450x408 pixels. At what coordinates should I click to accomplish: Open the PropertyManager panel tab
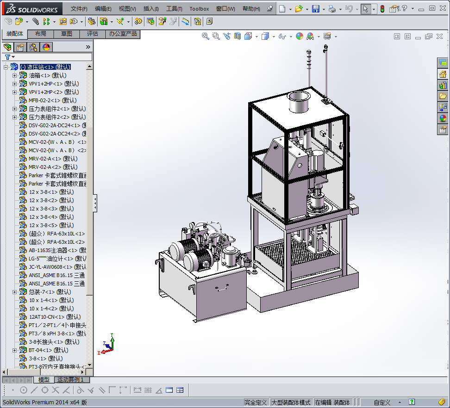tap(20, 47)
